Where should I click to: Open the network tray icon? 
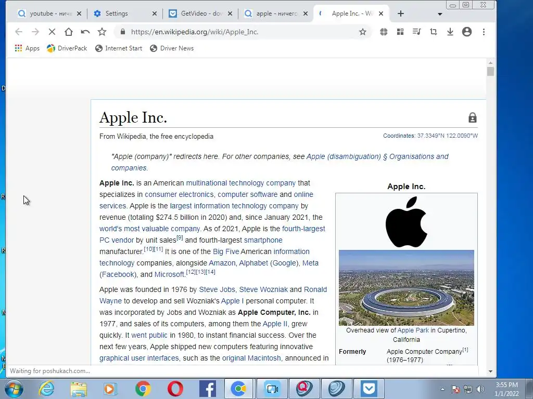click(468, 389)
